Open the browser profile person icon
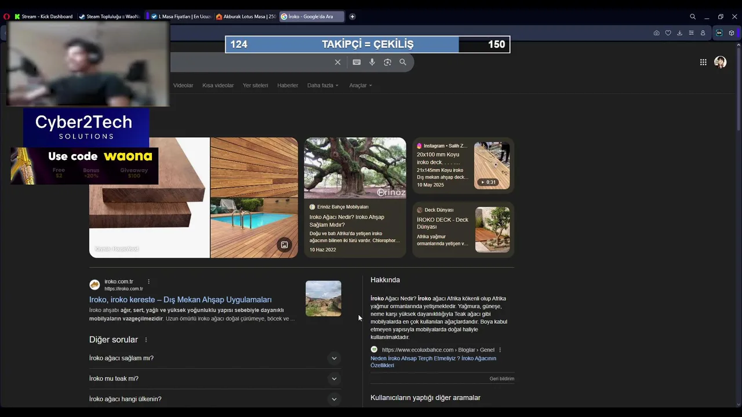 point(703,33)
